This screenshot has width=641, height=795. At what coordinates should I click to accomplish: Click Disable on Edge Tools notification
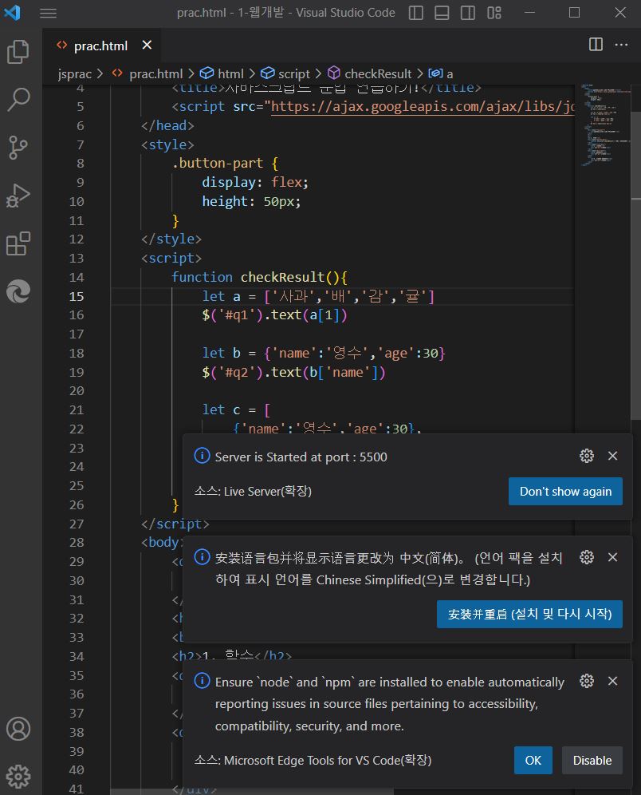pyautogui.click(x=592, y=760)
